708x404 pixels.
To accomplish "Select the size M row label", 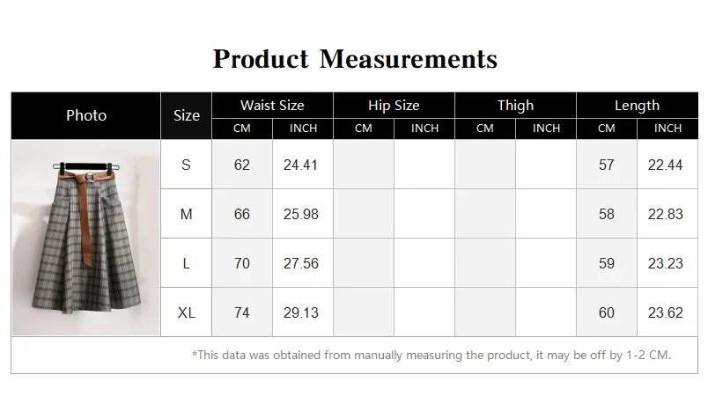I will tap(186, 214).
